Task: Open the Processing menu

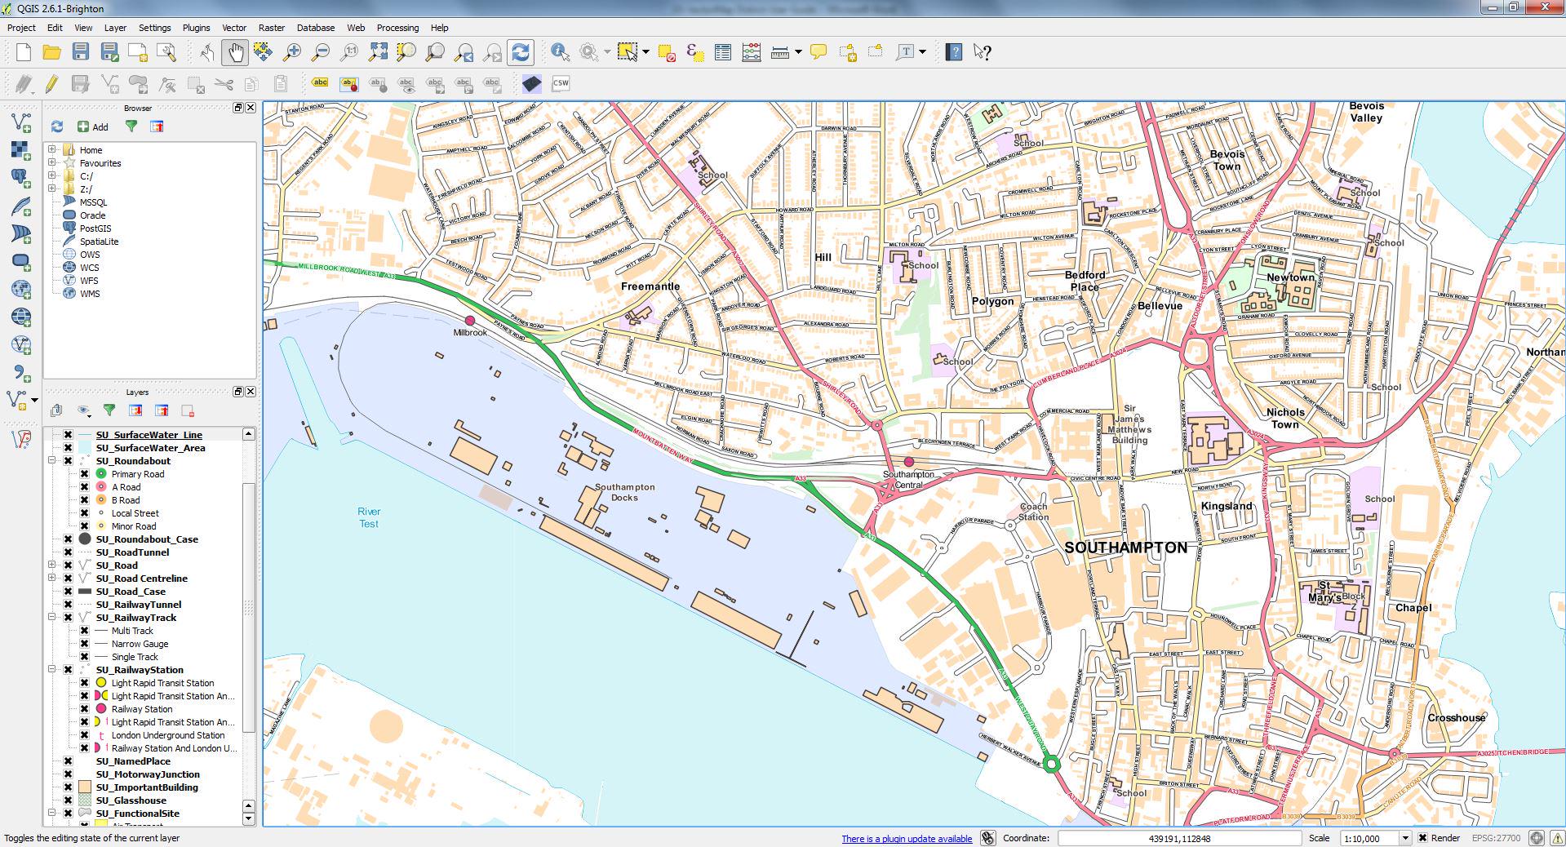Action: click(397, 28)
